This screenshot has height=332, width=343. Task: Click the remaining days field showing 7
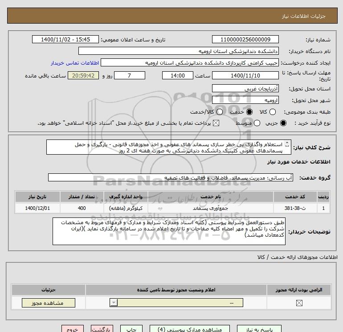tap(130, 75)
